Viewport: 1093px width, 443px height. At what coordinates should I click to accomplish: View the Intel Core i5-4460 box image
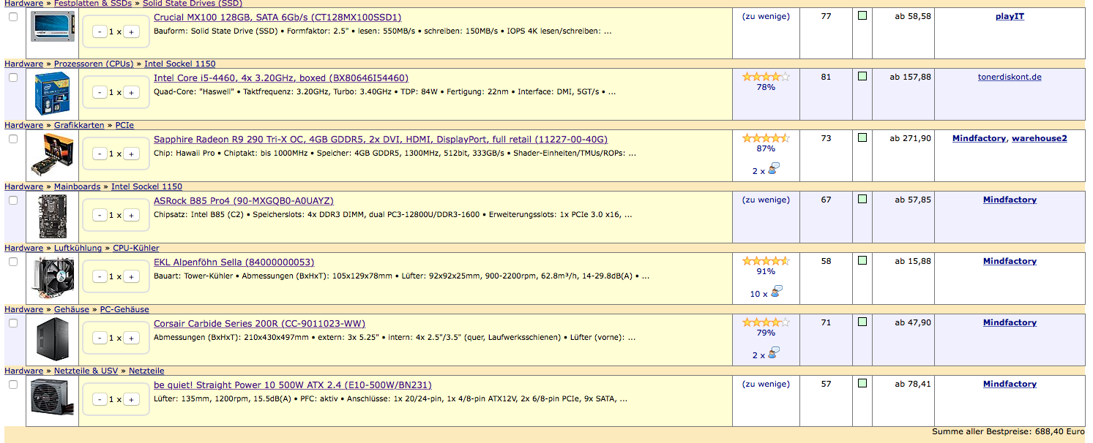coord(53,93)
